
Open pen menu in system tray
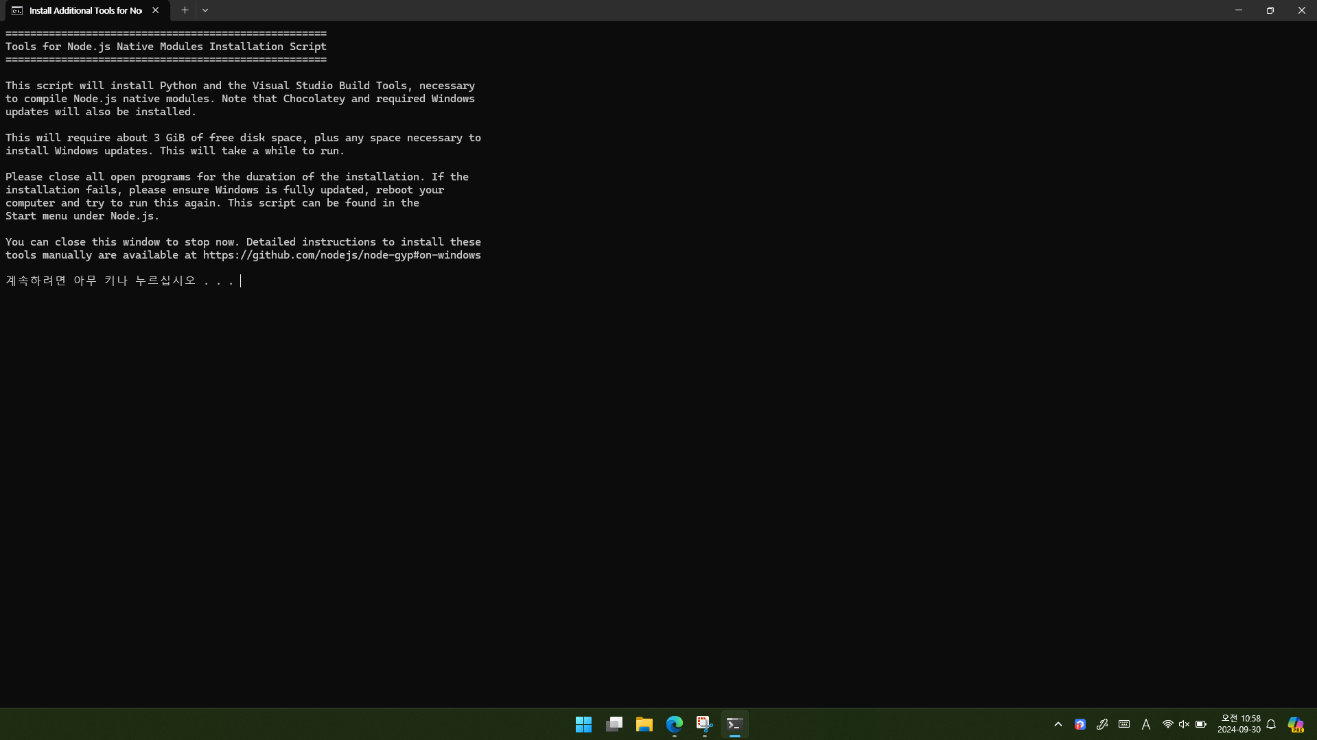coord(1102,724)
